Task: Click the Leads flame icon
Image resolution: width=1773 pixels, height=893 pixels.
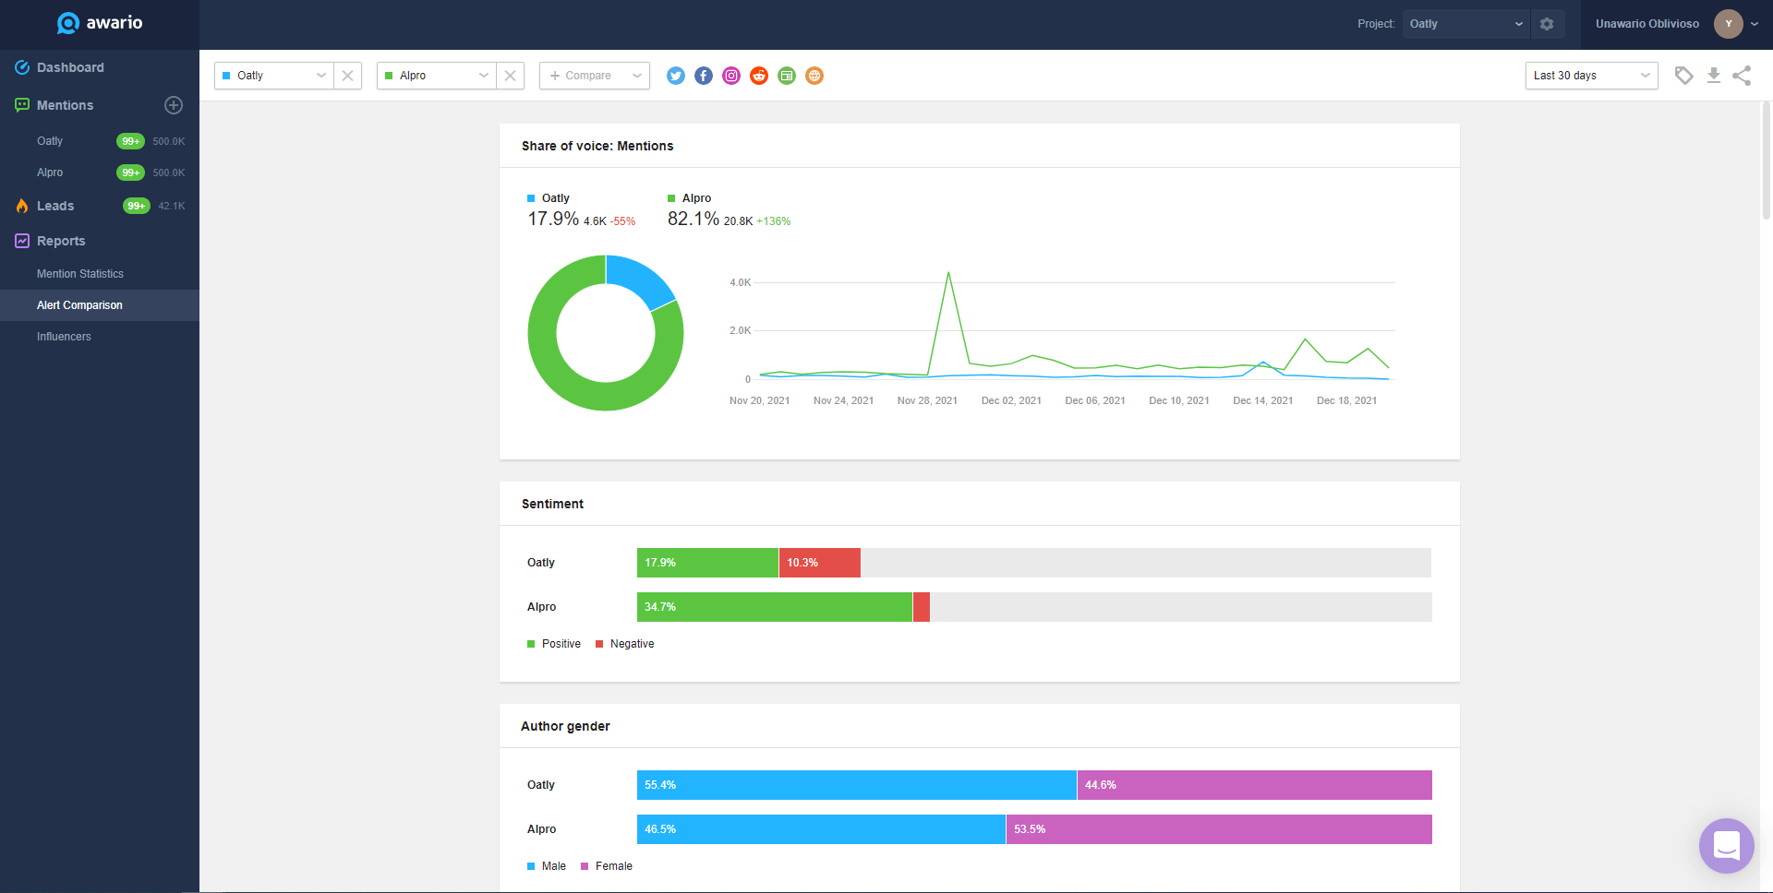Action: pos(22,206)
